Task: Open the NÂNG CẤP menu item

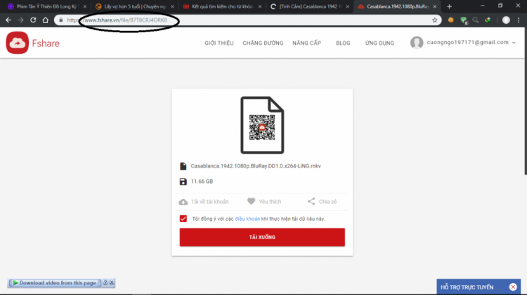Action: pos(306,43)
